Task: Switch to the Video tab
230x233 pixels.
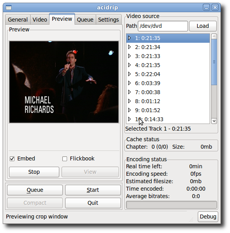Action: 40,20
